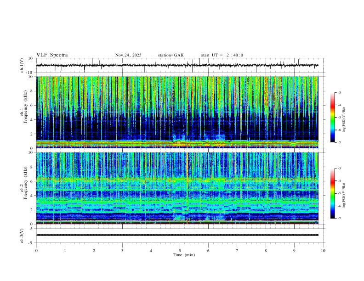Click the "-3" label on ch.1 color bar
This screenshot has width=364, height=281.
click(339, 92)
